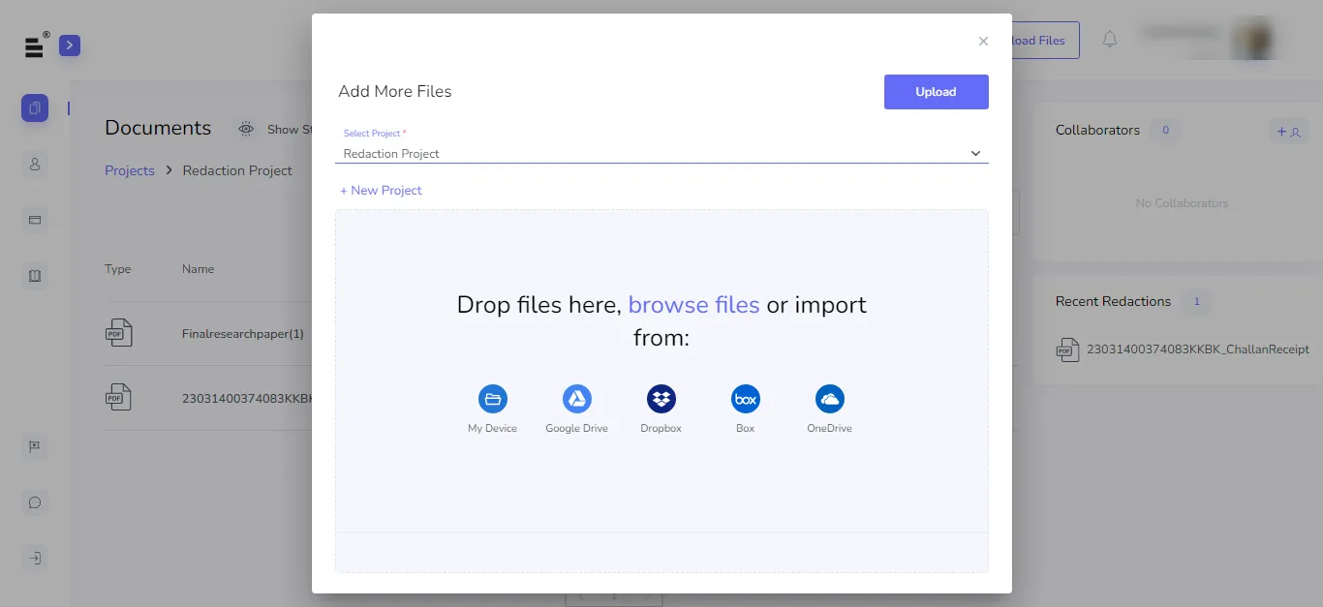Click the Upload button
This screenshot has width=1323, height=607.
point(935,91)
